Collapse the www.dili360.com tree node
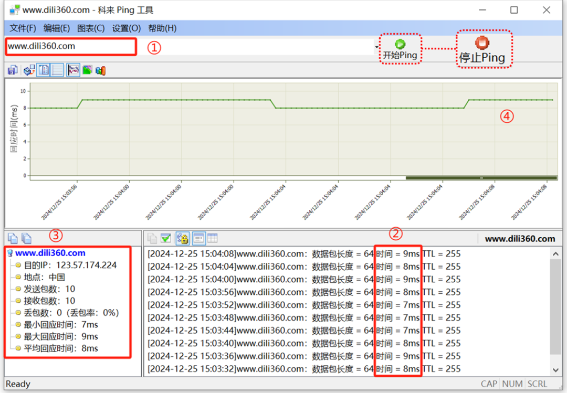 coord(10,253)
